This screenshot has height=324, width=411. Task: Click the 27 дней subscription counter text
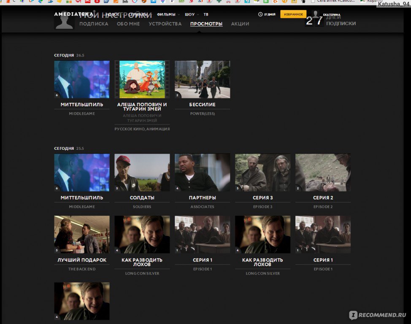click(x=270, y=14)
